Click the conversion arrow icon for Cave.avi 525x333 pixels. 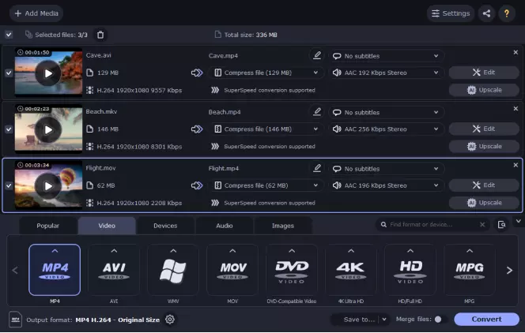[197, 73]
